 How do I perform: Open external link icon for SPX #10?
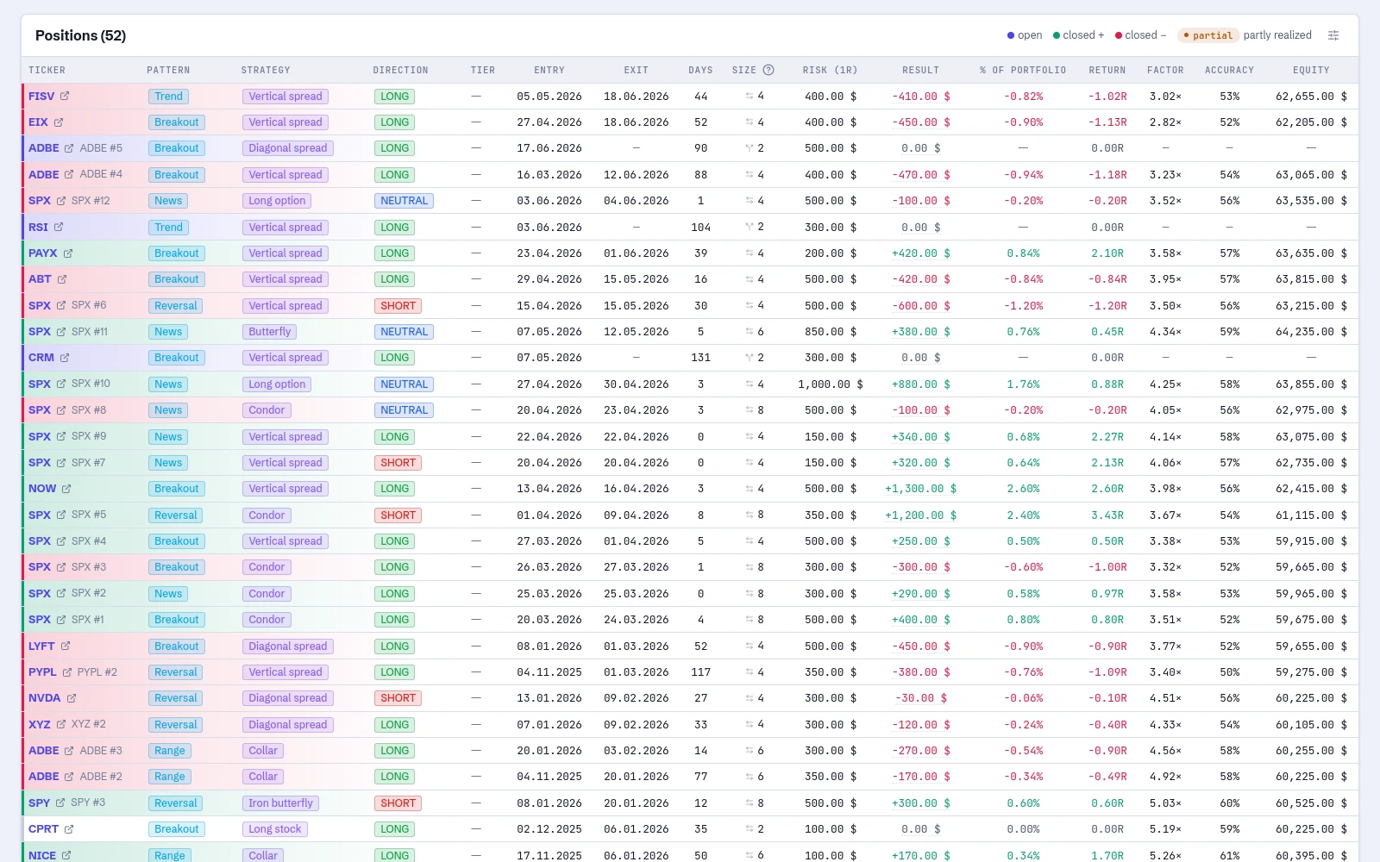pos(61,384)
